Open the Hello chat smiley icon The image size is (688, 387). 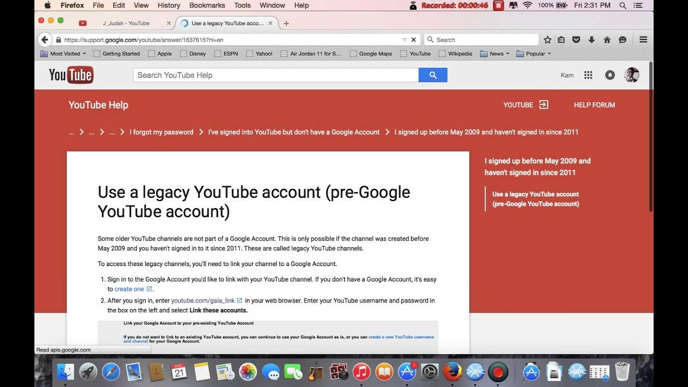pos(622,40)
